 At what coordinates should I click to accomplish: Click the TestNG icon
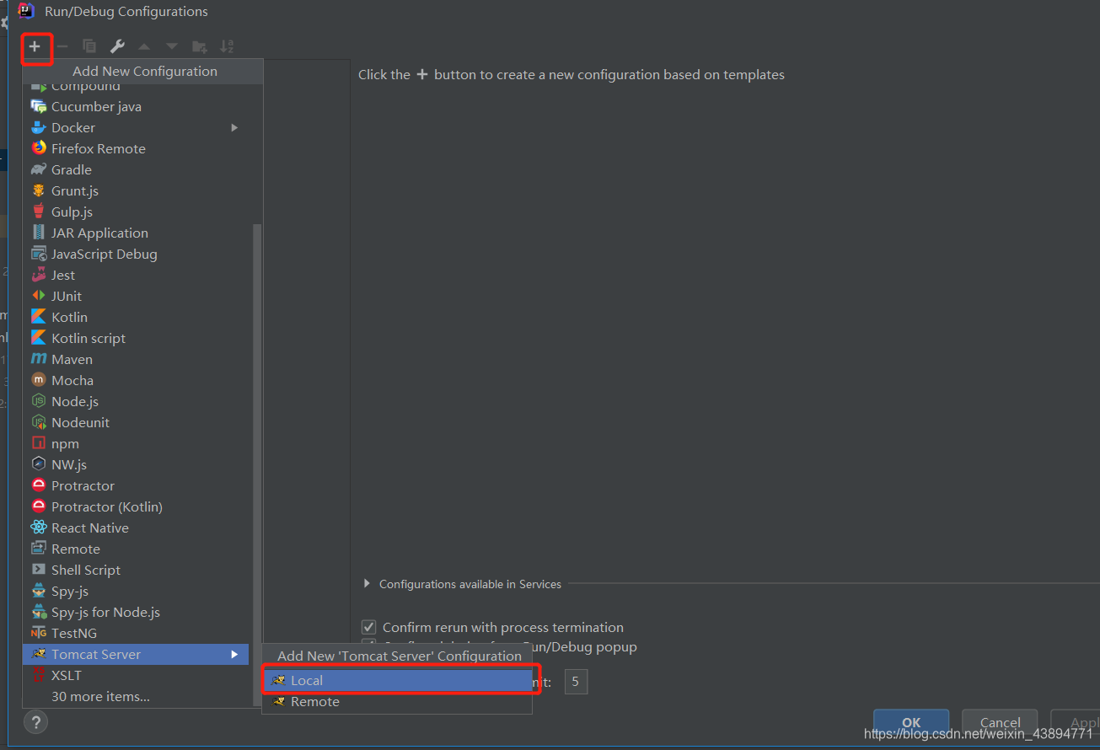38,633
